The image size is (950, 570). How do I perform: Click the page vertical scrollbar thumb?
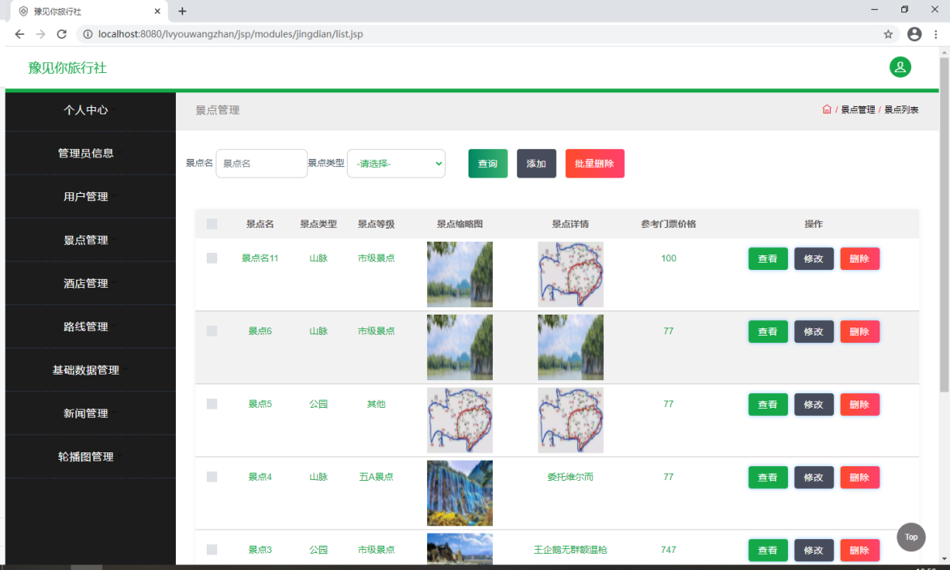[944, 224]
